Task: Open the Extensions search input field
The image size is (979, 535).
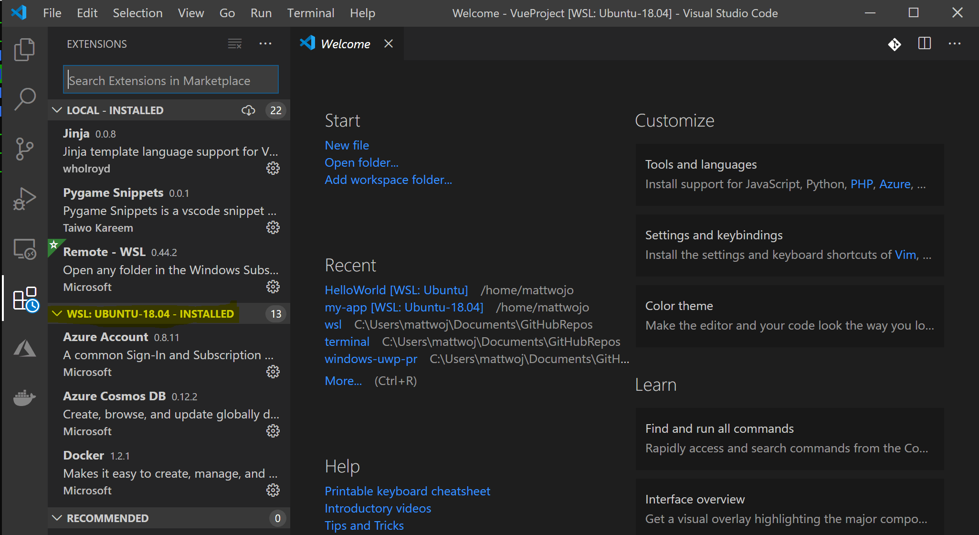Action: click(172, 80)
